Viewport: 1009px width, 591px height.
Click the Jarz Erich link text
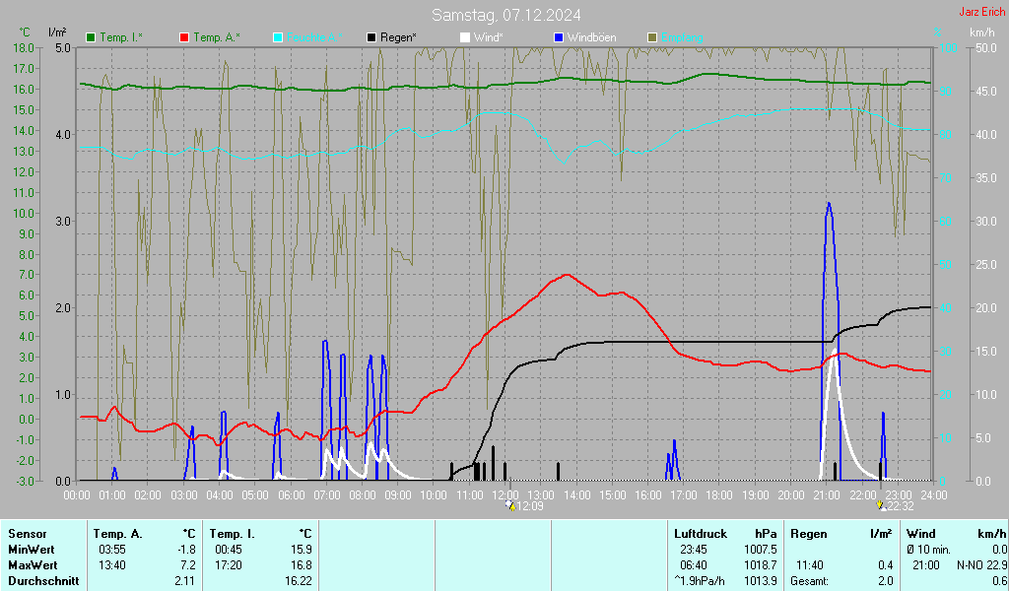(x=982, y=12)
